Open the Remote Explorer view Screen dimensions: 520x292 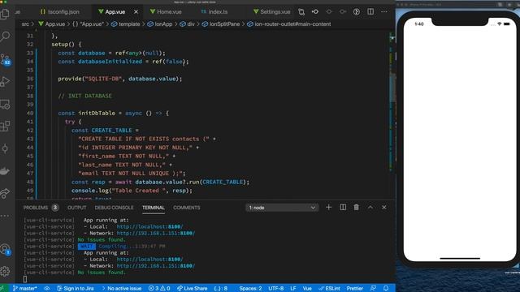tap(5, 105)
